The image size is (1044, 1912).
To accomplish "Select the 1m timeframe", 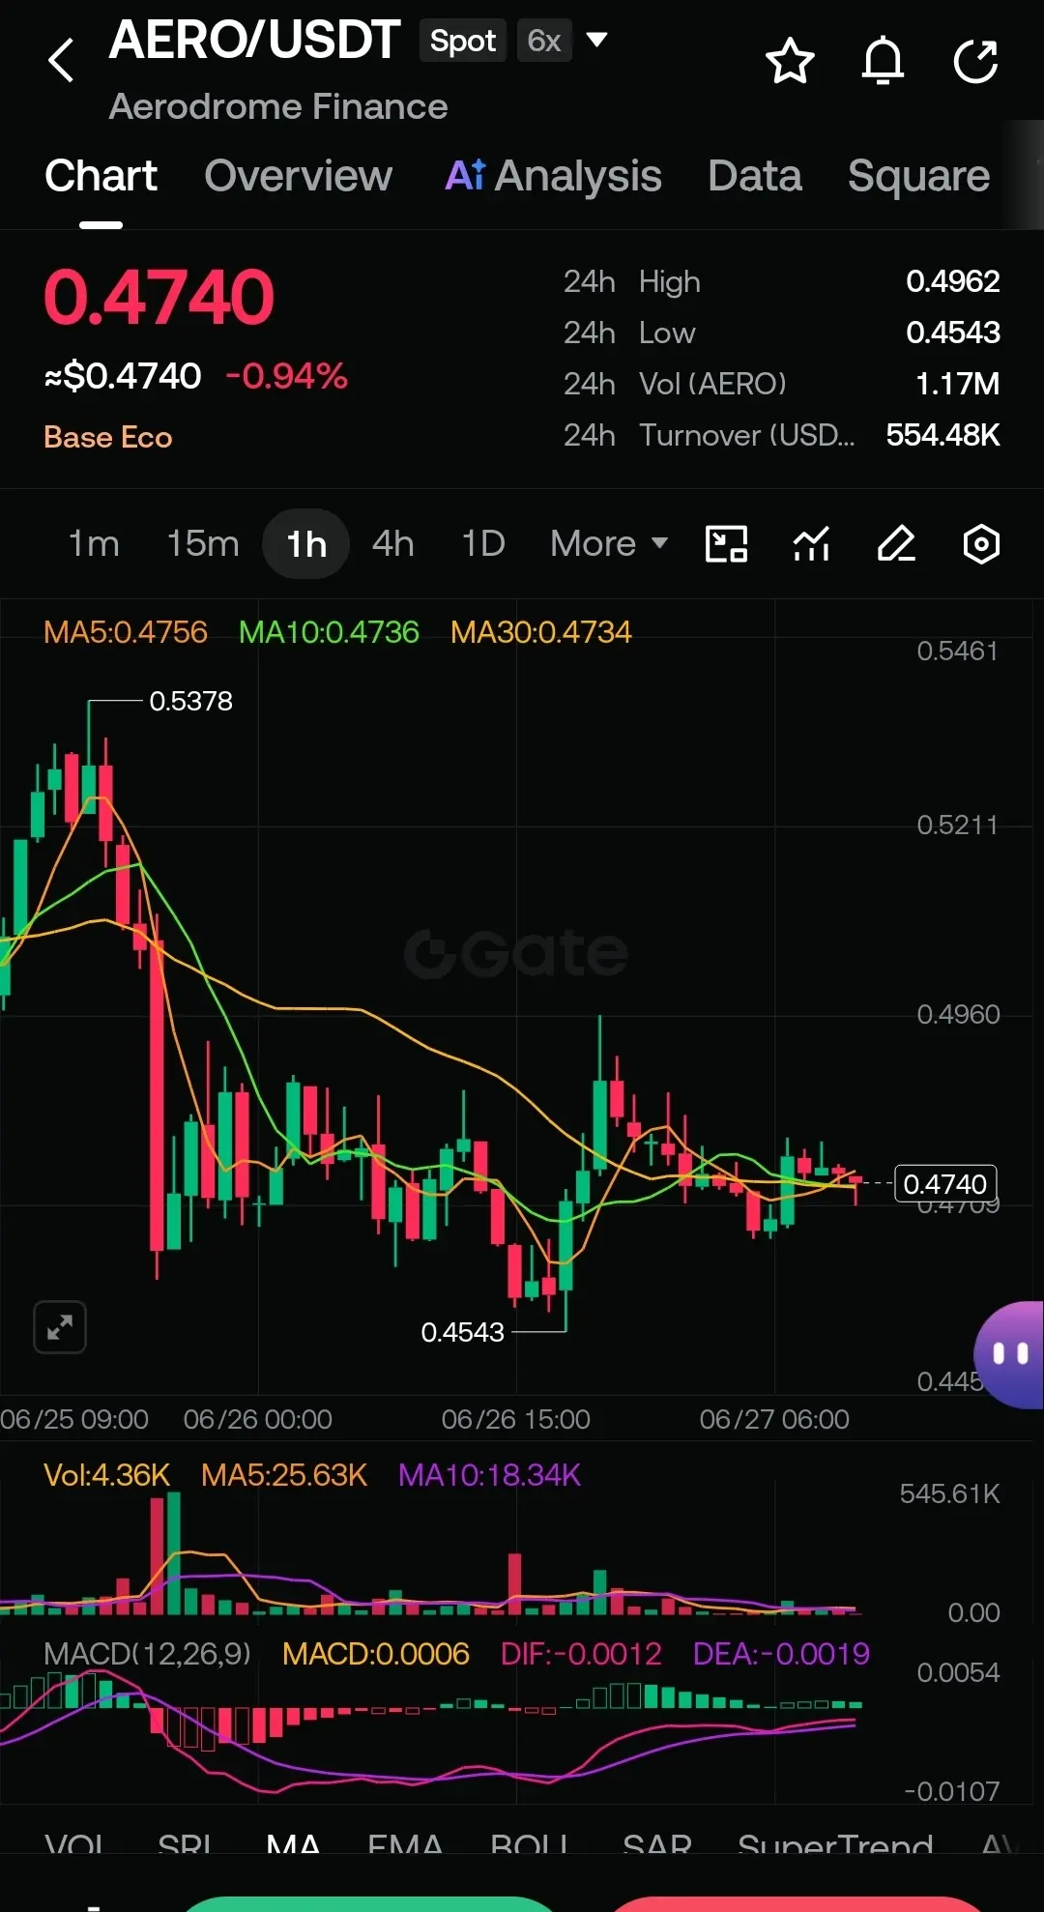I will click(x=94, y=543).
